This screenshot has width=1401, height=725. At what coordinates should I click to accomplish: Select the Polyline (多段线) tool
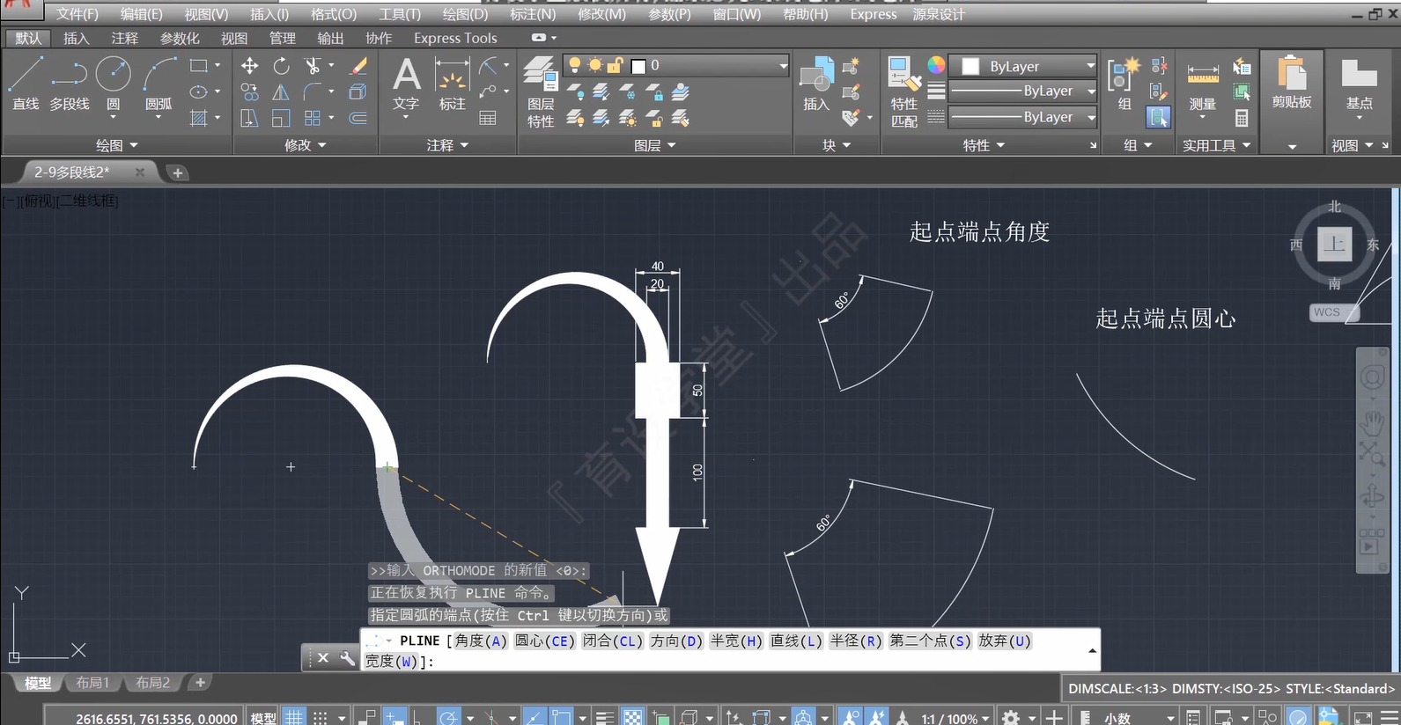pos(70,84)
